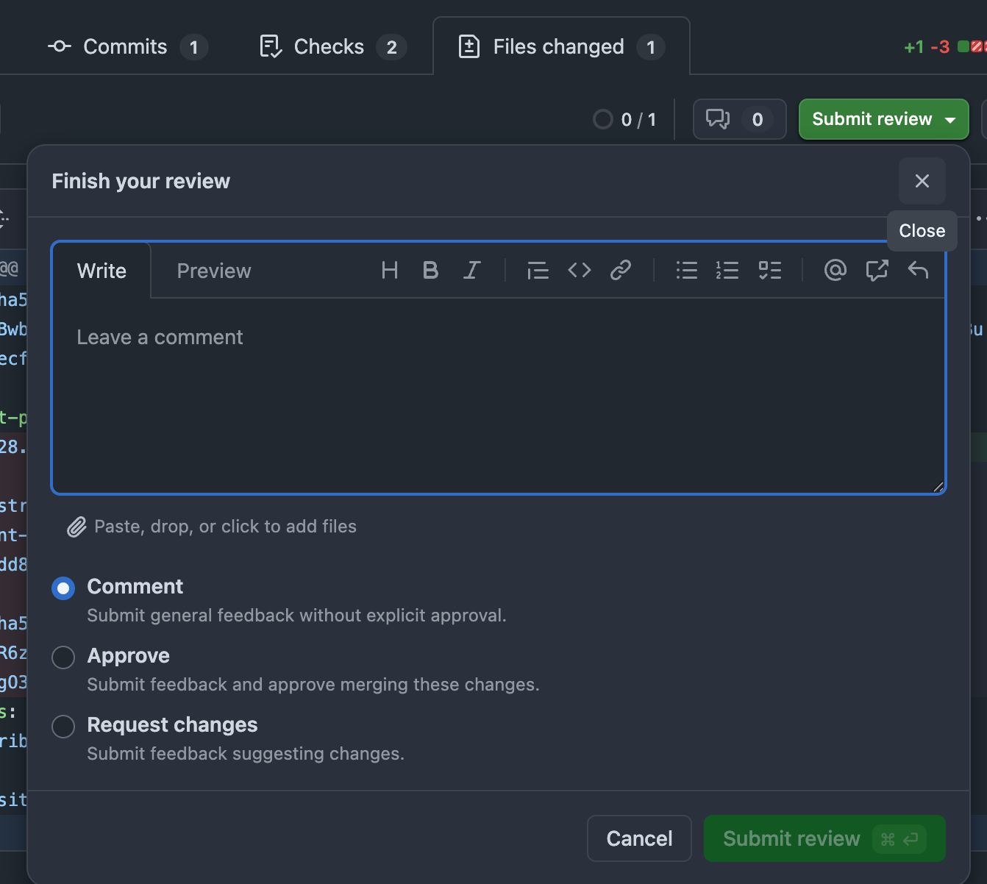Viewport: 987px width, 884px height.
Task: Apply bold formatting in comment editor
Action: [431, 271]
